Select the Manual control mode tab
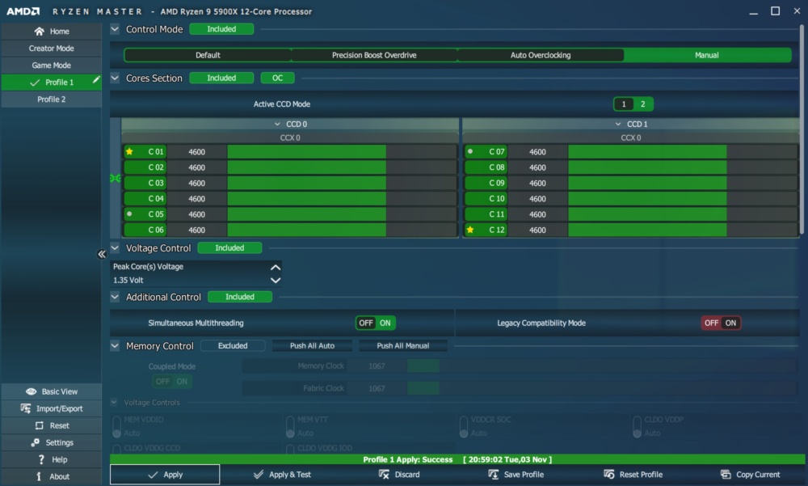Image resolution: width=808 pixels, height=486 pixels. pyautogui.click(x=707, y=55)
